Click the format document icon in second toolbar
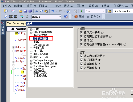 [x=6, y=17]
